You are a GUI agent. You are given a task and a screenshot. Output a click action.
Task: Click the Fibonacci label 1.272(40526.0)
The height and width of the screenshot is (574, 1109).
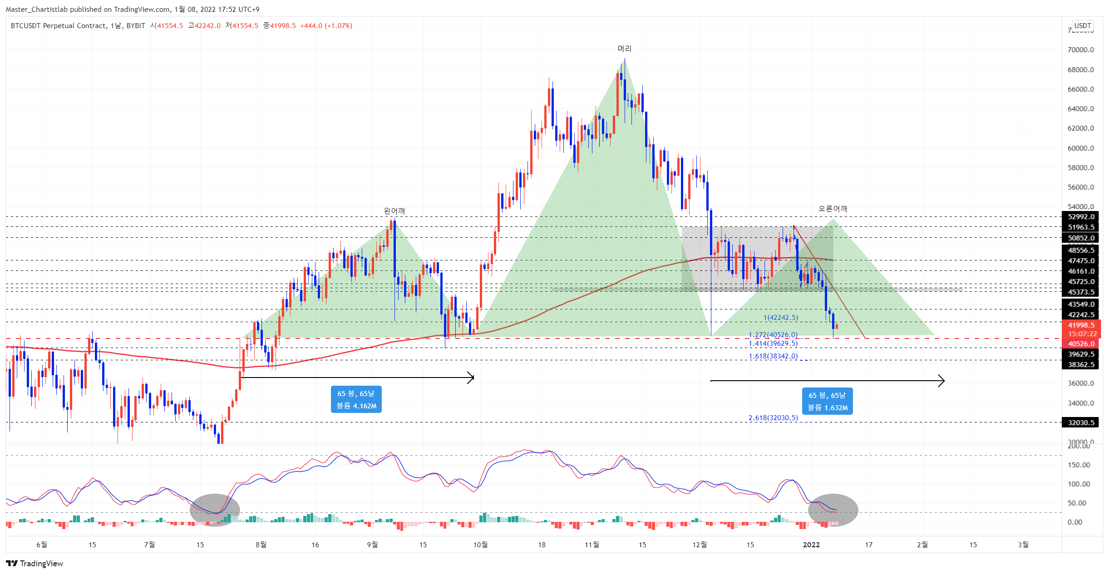click(x=773, y=335)
